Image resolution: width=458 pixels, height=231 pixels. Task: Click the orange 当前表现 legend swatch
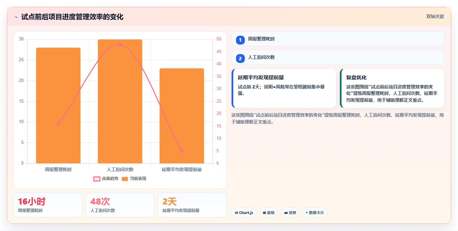[x=125, y=179]
